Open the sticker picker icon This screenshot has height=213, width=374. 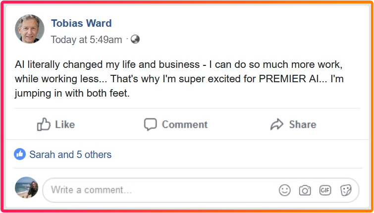(x=346, y=190)
